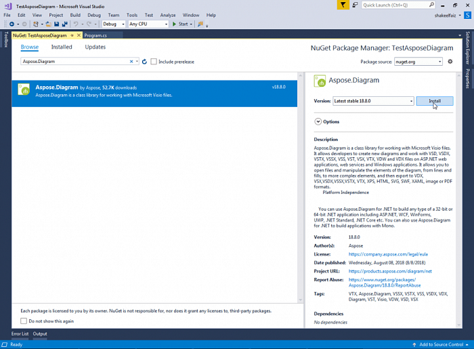Open the Analyze menu

pos(168,15)
